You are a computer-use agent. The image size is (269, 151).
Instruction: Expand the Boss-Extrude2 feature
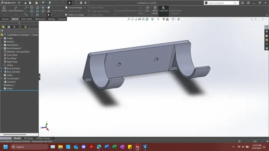tap(2, 72)
